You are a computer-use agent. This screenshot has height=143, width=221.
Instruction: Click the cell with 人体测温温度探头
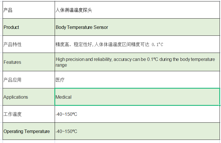coord(137,10)
